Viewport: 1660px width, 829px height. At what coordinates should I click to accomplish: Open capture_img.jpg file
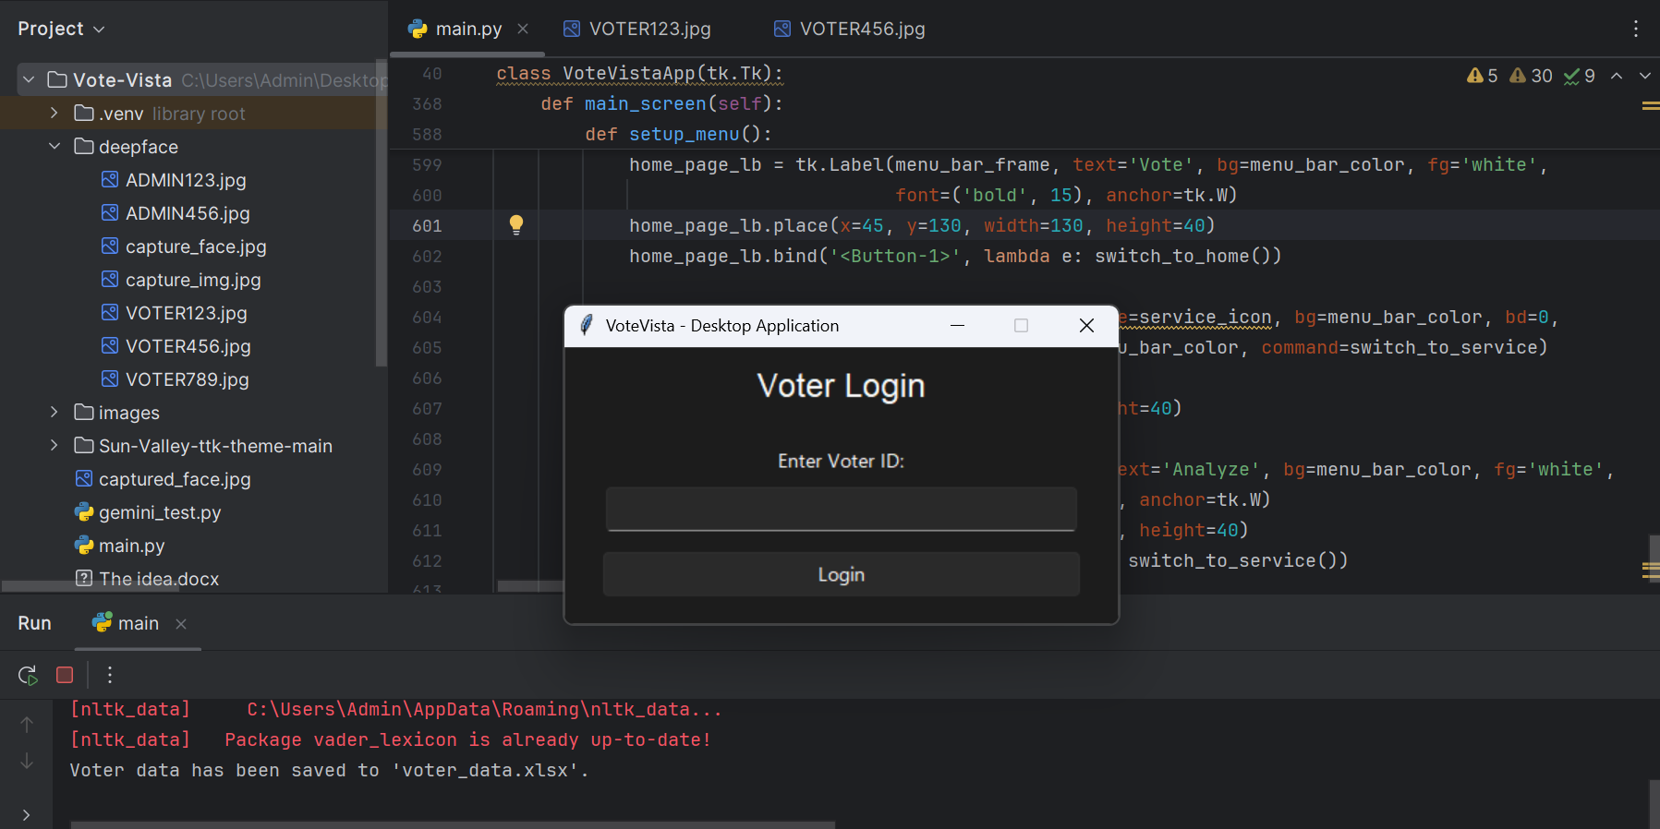[193, 280]
